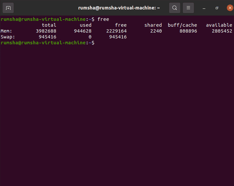Maximize the terminal window
Screen dimensions: 234x186
tap(217, 8)
